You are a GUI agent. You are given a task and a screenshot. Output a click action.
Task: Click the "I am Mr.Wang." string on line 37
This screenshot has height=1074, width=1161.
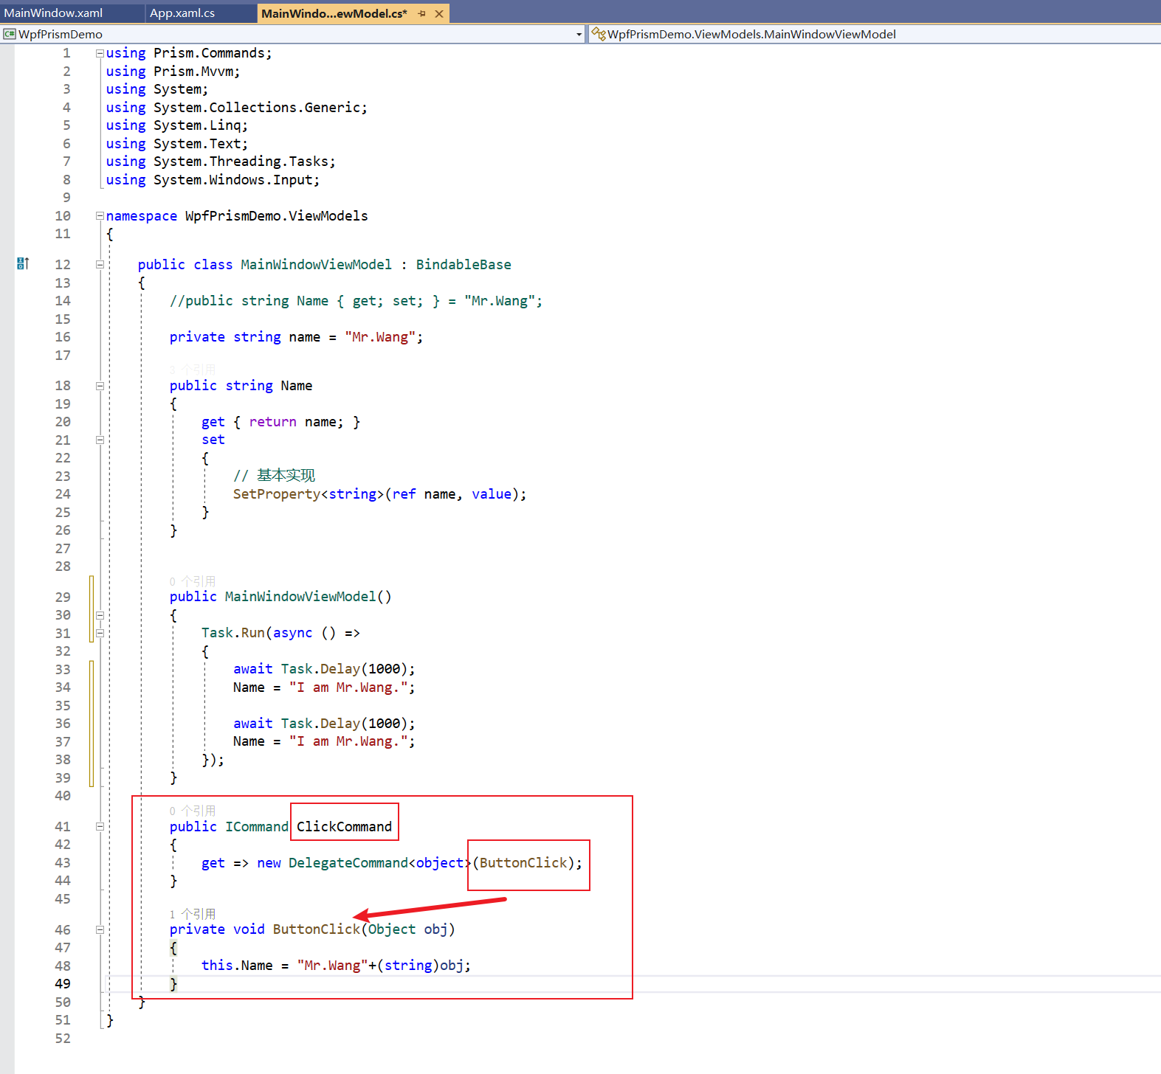tap(348, 741)
